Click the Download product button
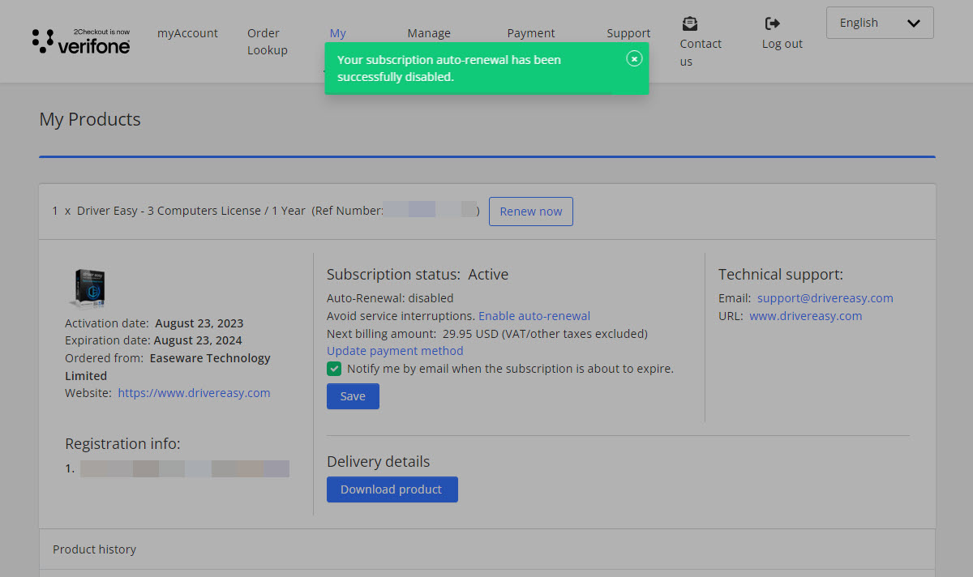The width and height of the screenshot is (973, 577). coord(392,489)
